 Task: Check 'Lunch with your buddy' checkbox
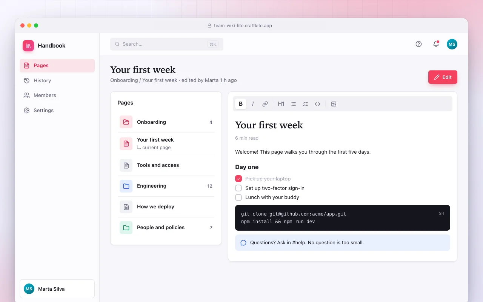pyautogui.click(x=238, y=197)
